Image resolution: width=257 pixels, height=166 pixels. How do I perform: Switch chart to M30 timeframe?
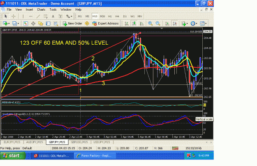click(102, 16)
